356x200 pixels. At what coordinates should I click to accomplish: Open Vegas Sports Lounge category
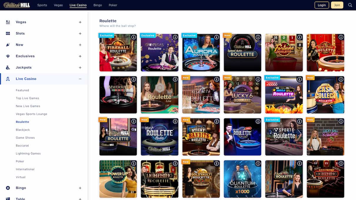tap(31, 114)
